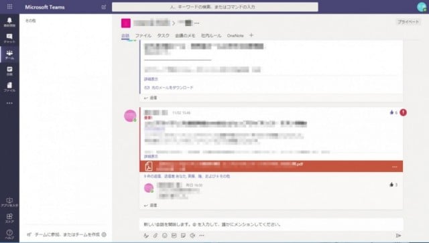Image resolution: width=429 pixels, height=243 pixels.
Task: Click the profile avatar at top right
Action: pyautogui.click(x=422, y=7)
